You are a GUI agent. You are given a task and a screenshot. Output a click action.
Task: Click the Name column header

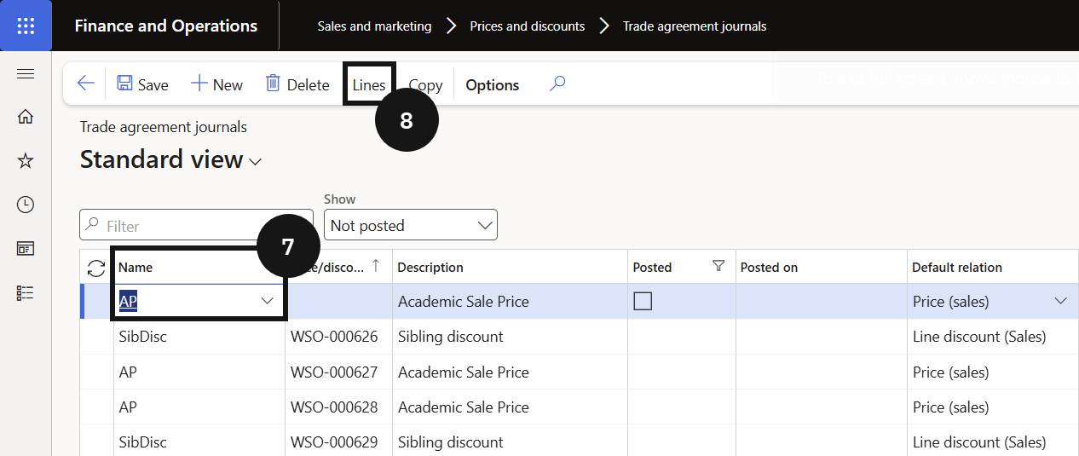(x=136, y=267)
